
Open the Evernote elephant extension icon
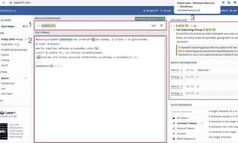235,3
